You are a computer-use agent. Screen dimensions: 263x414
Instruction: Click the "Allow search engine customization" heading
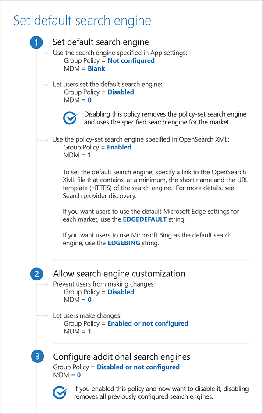[x=119, y=274]
